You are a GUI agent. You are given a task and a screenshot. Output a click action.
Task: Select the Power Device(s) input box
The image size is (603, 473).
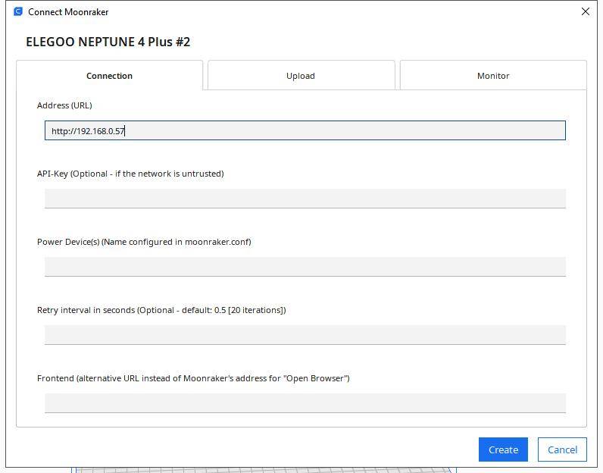click(305, 267)
